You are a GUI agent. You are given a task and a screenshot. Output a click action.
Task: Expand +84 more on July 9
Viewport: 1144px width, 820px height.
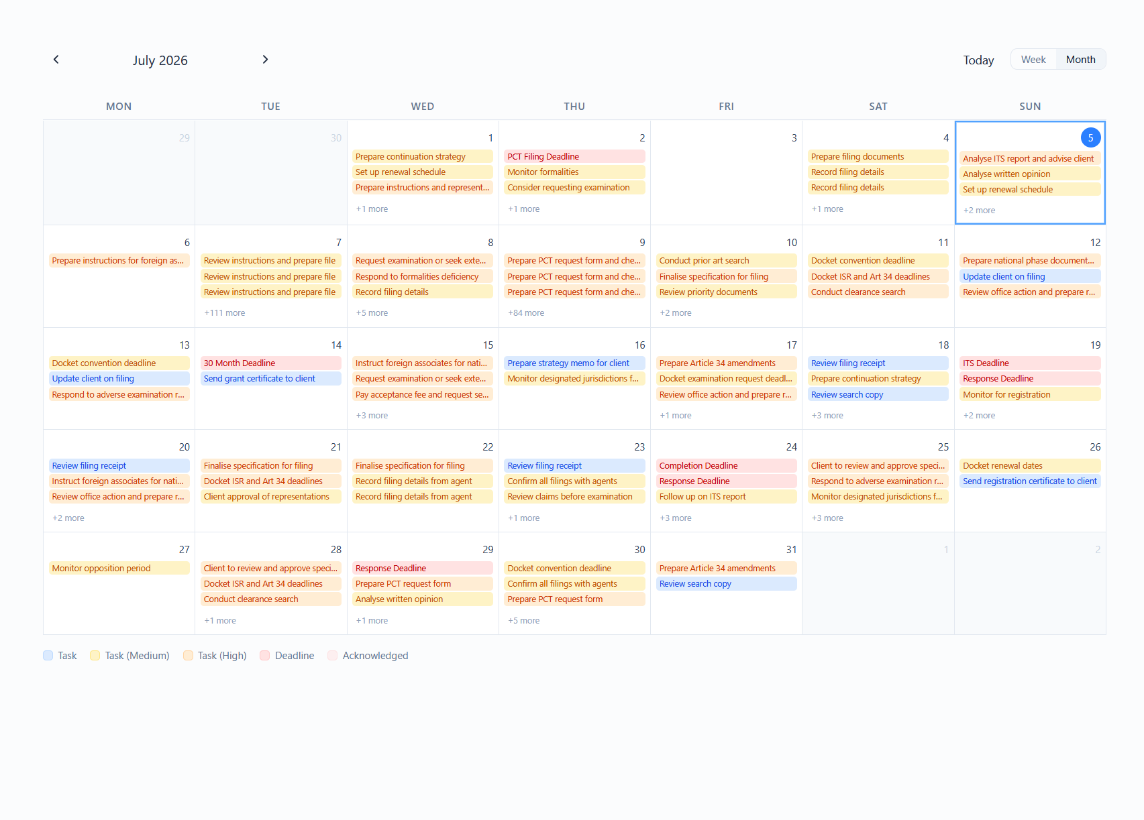click(x=525, y=313)
